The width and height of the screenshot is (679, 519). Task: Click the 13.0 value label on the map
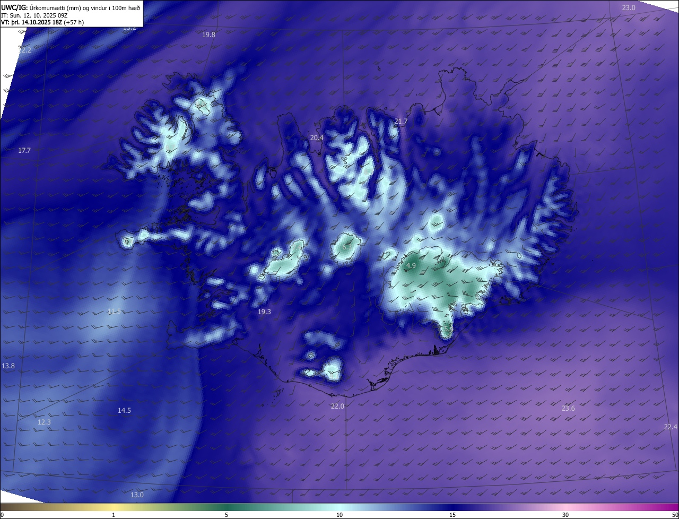[137, 495]
